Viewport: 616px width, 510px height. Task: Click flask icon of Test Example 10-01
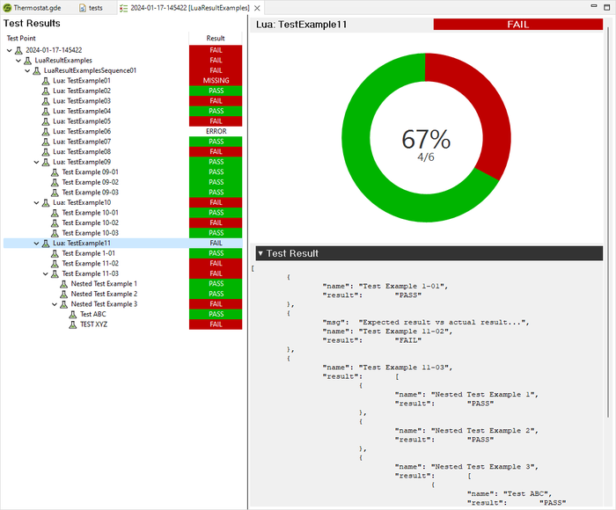pos(55,213)
